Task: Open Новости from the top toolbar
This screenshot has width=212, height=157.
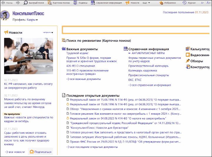Action: [132, 3]
